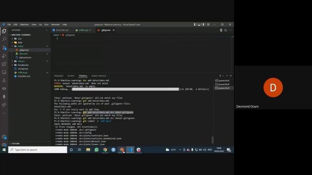Viewport: 312px width, 175px height.
Task: Open data.xml in the explorer
Action: point(23,54)
